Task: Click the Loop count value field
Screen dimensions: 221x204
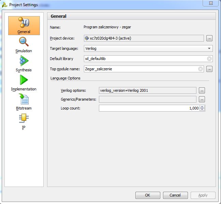Action: point(149,108)
